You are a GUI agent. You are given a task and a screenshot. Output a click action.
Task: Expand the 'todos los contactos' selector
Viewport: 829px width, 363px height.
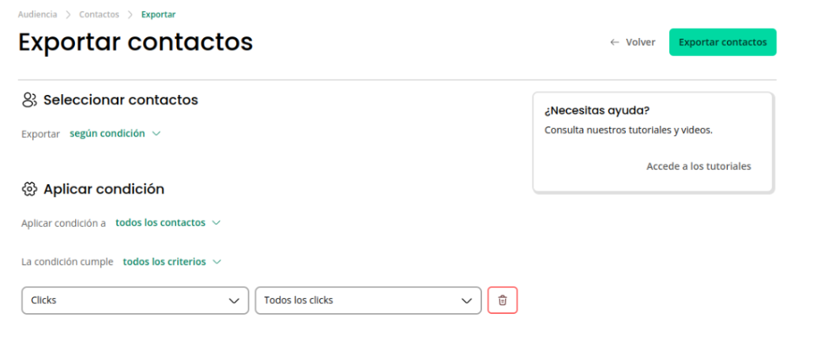click(168, 223)
